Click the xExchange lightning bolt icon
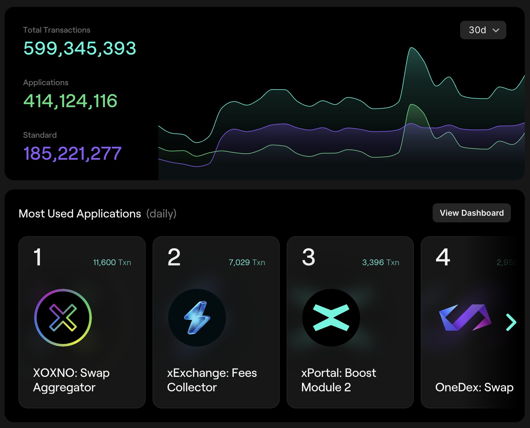Screen dimensions: 530x428 tap(197, 317)
